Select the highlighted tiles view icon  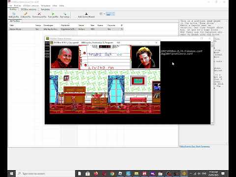[x=108, y=14]
